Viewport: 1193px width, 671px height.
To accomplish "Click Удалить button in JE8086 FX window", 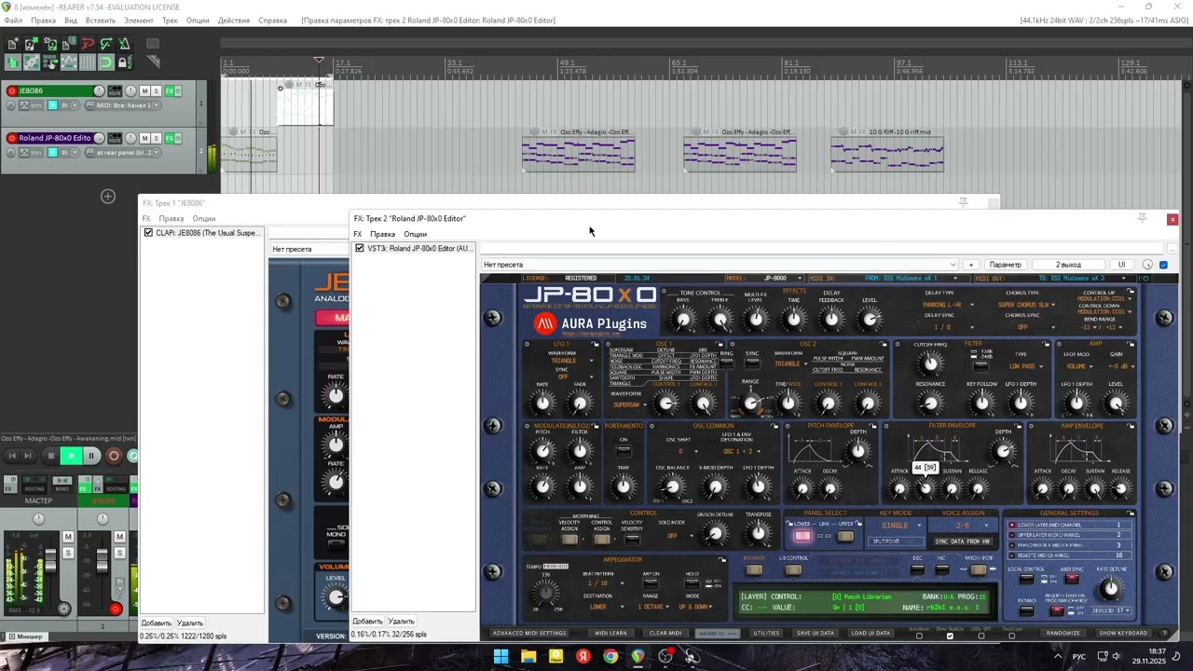I will tap(190, 623).
